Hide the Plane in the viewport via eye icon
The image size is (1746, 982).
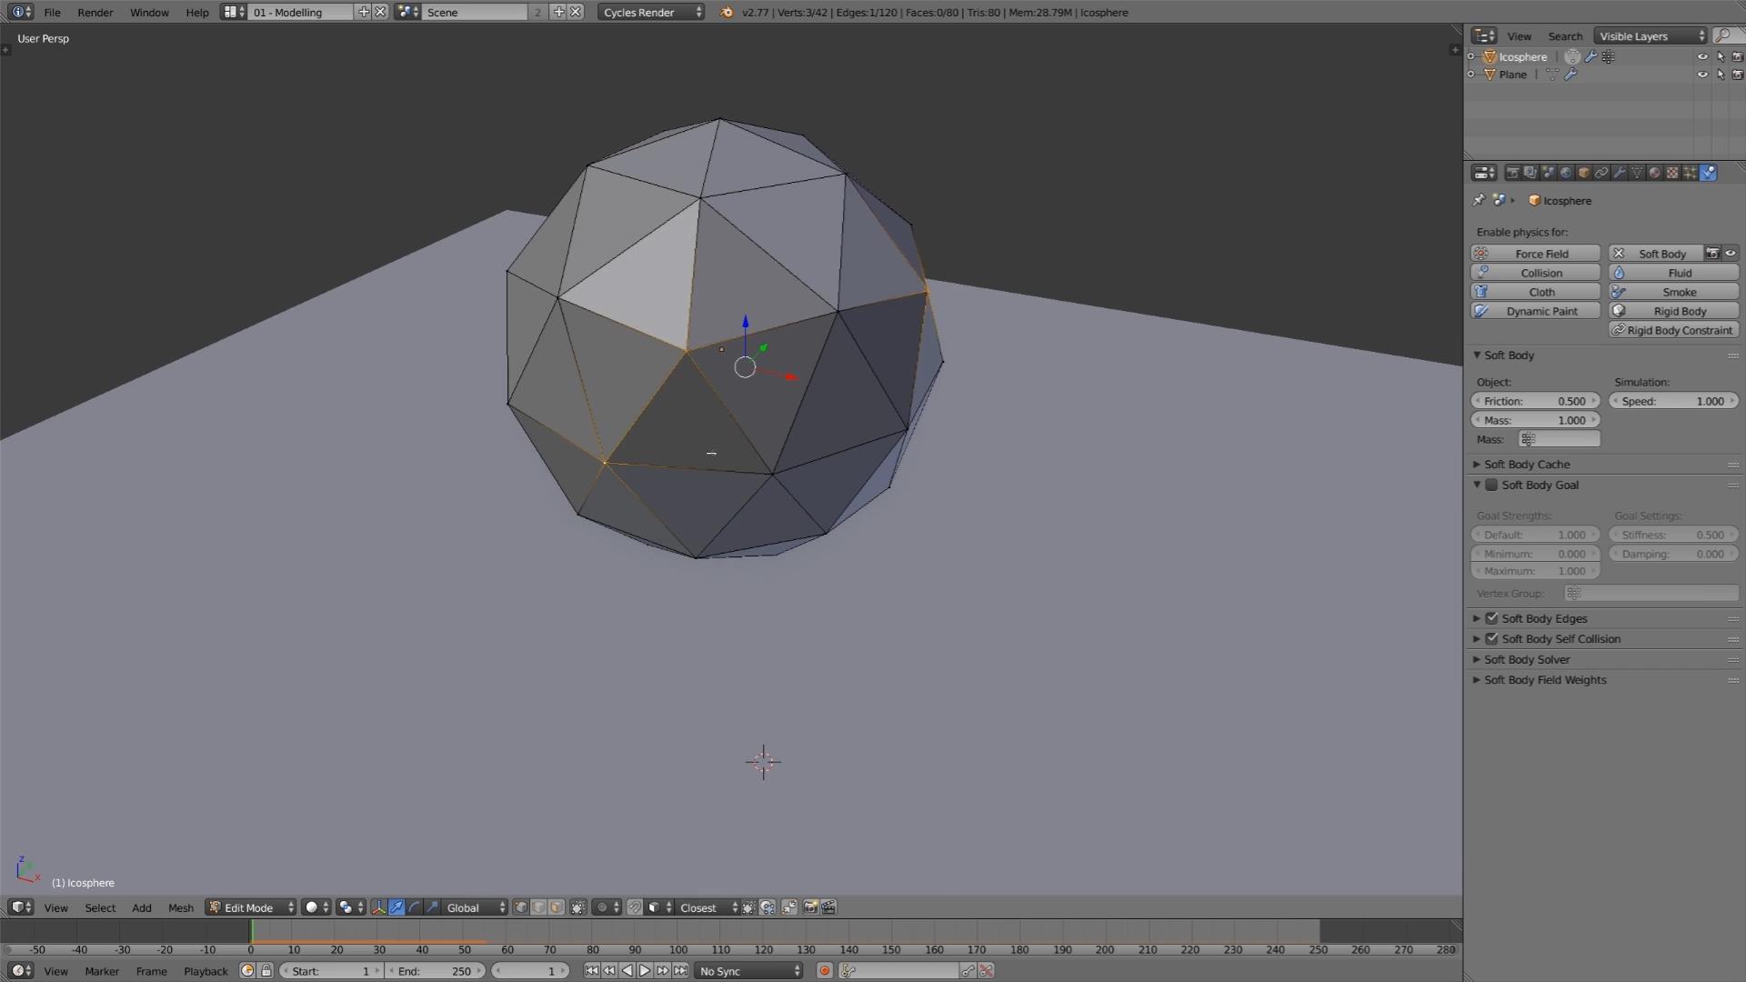click(1702, 75)
